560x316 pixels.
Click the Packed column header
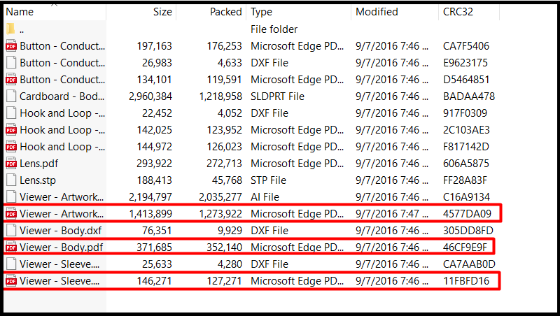pos(211,12)
